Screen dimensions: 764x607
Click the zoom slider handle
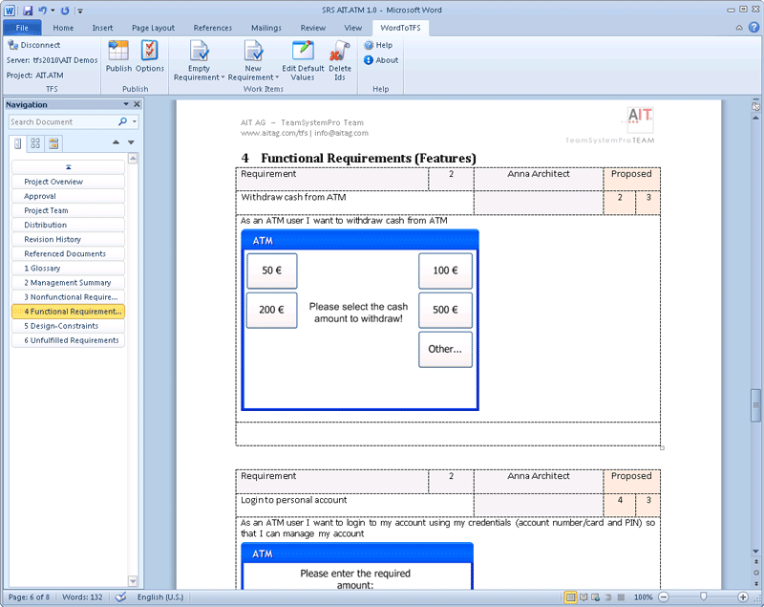[x=704, y=596]
